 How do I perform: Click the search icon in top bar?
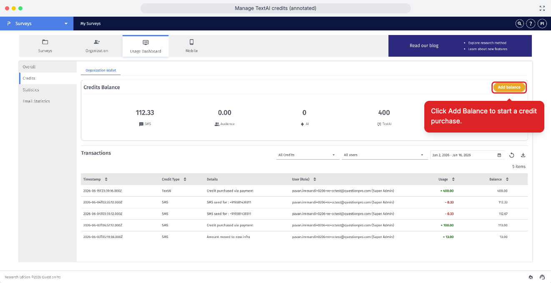[519, 24]
